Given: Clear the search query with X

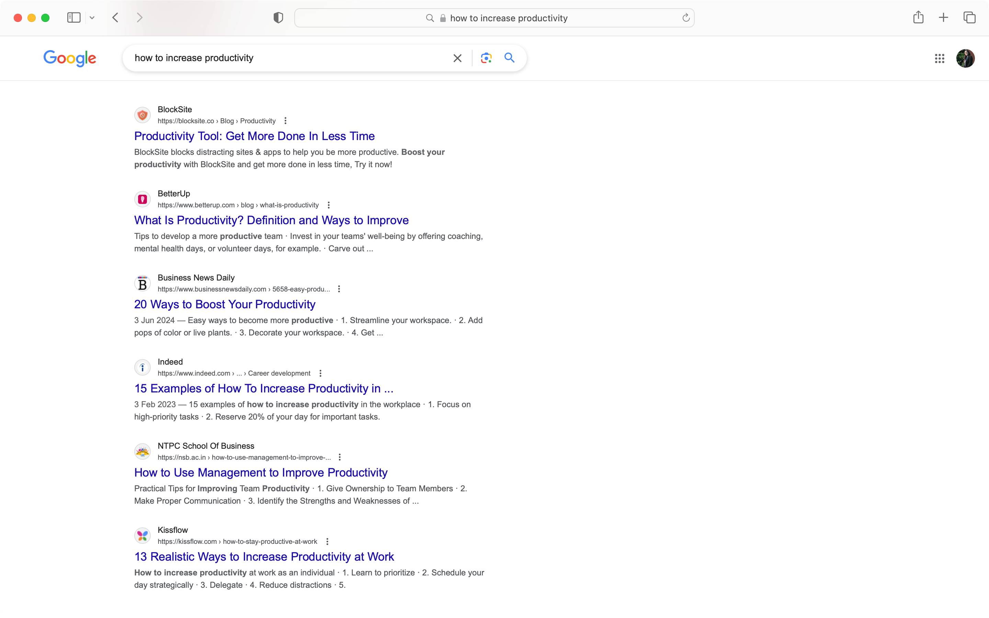Looking at the screenshot, I should [x=457, y=58].
